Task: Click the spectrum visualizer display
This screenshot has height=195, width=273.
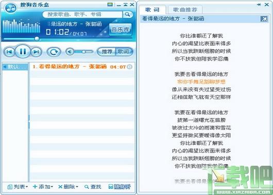Action: (x=21, y=26)
